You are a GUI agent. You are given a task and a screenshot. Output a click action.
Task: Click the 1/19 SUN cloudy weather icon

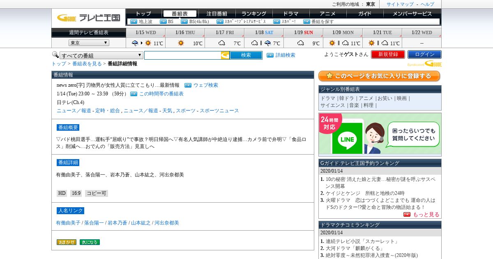click(x=301, y=43)
